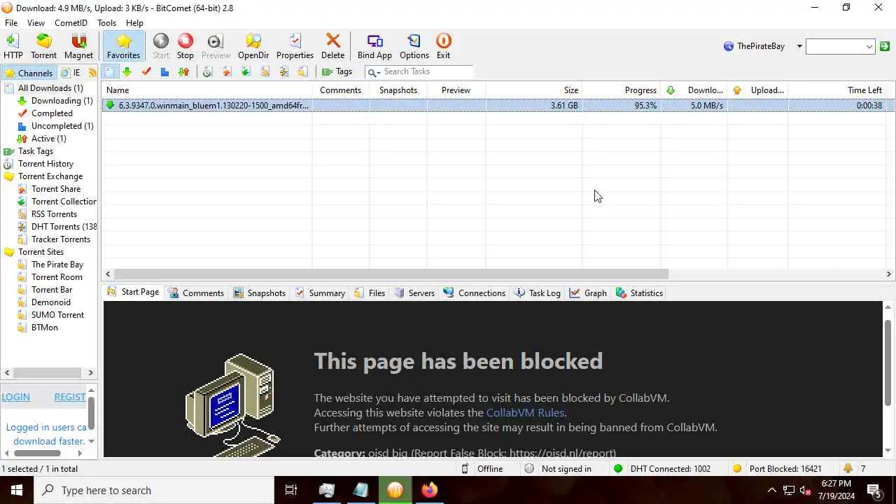
Task: Show all tasks filter icon
Action: click(x=109, y=71)
